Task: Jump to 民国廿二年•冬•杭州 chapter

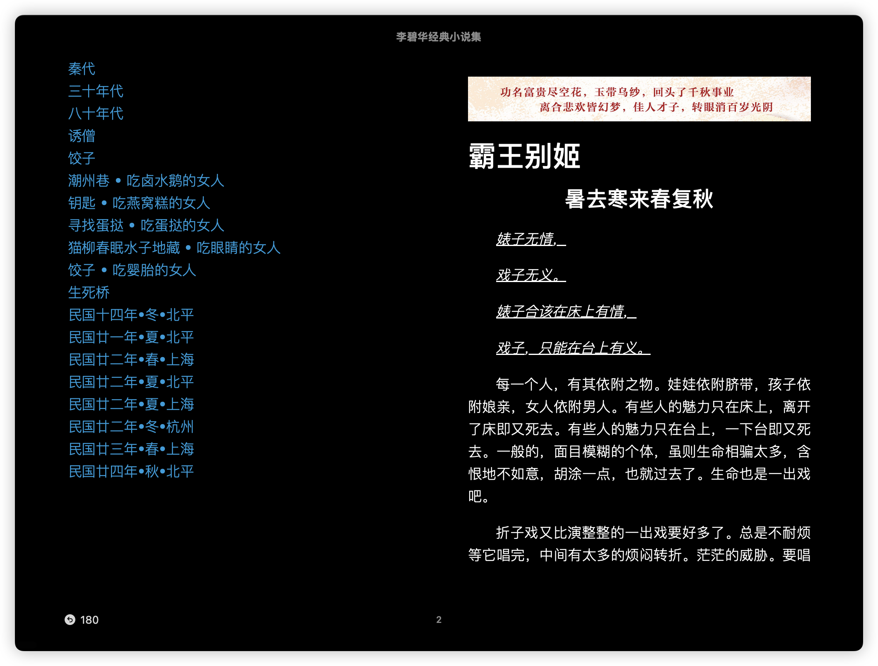Action: coord(131,427)
